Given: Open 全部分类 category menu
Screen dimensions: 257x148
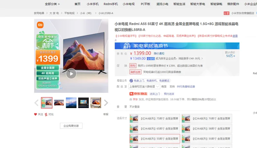Looking at the screenshot, I should (x=52, y=4).
